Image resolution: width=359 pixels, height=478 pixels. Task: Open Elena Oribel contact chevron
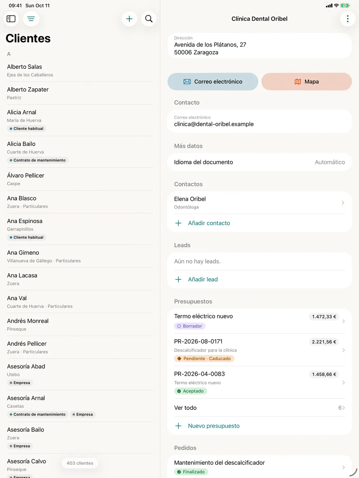point(343,203)
